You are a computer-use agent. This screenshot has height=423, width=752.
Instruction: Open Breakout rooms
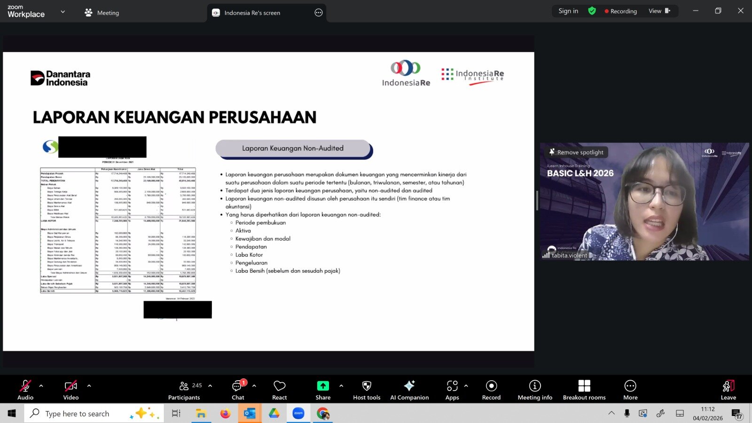pyautogui.click(x=584, y=390)
